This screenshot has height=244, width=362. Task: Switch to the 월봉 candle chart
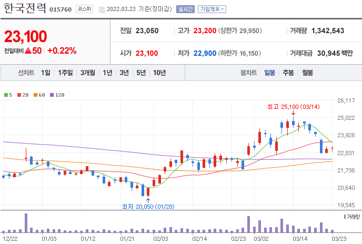[x=307, y=73]
